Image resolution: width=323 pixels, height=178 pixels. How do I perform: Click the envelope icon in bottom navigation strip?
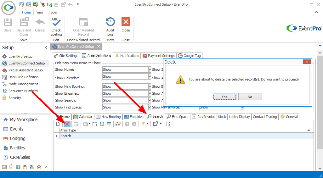pyautogui.click(x=4, y=167)
